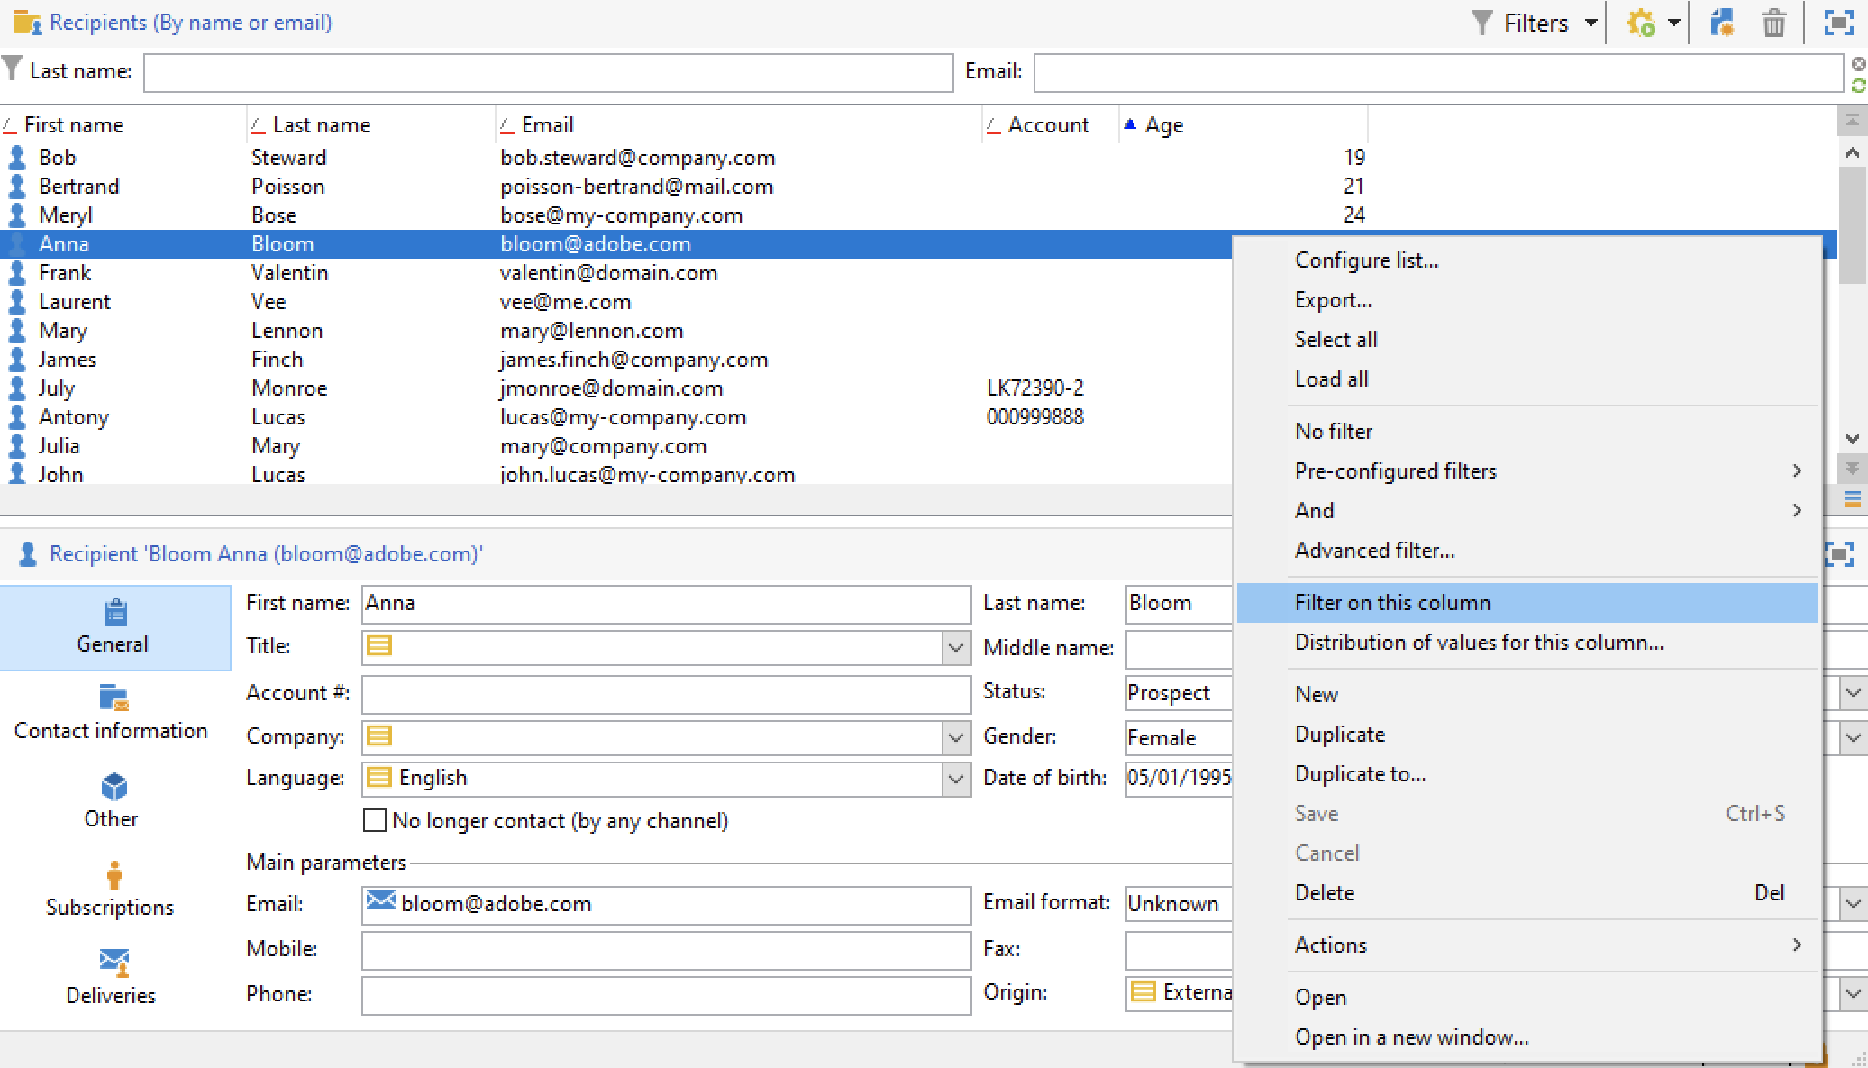
Task: Sort list by the Age column header
Action: click(x=1163, y=125)
